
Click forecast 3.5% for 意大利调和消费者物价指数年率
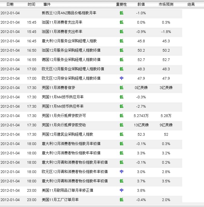(x=166, y=181)
